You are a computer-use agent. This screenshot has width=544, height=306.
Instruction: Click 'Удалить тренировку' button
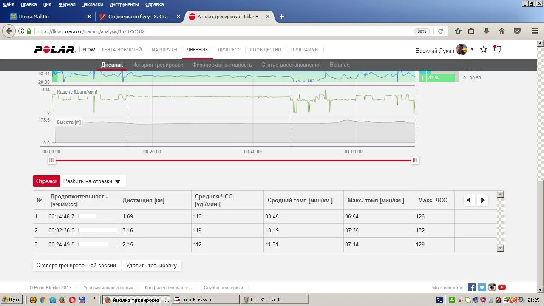151,266
